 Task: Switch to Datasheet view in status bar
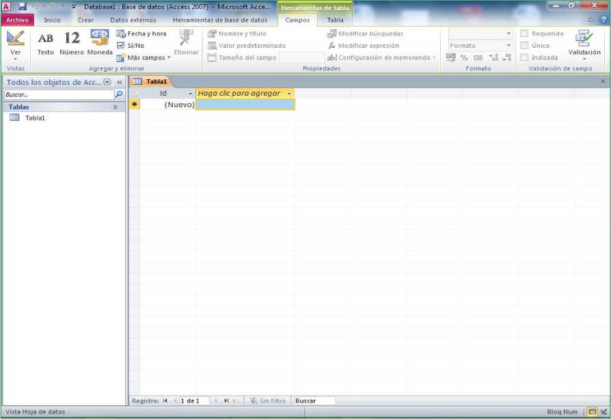592,411
